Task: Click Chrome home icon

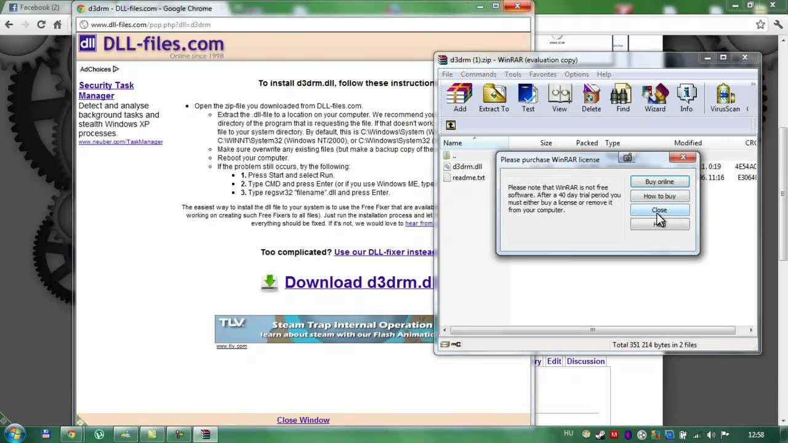Action: tap(57, 25)
